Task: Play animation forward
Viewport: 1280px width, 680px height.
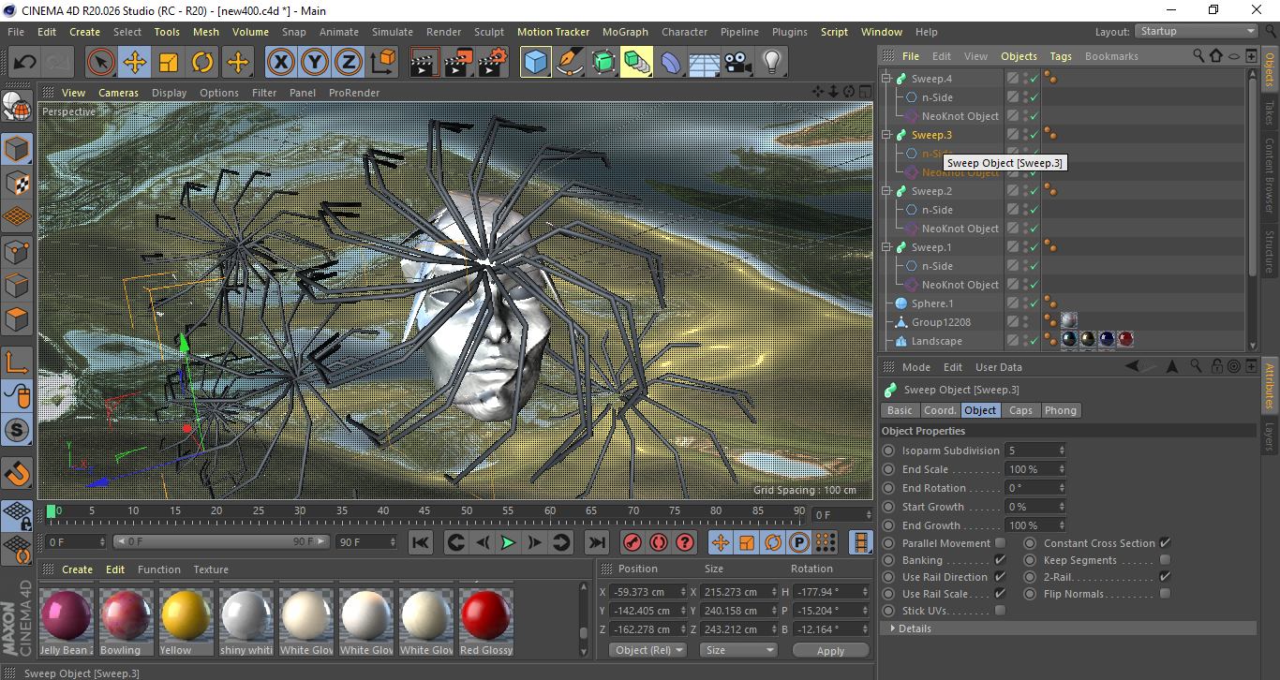Action: [x=508, y=542]
